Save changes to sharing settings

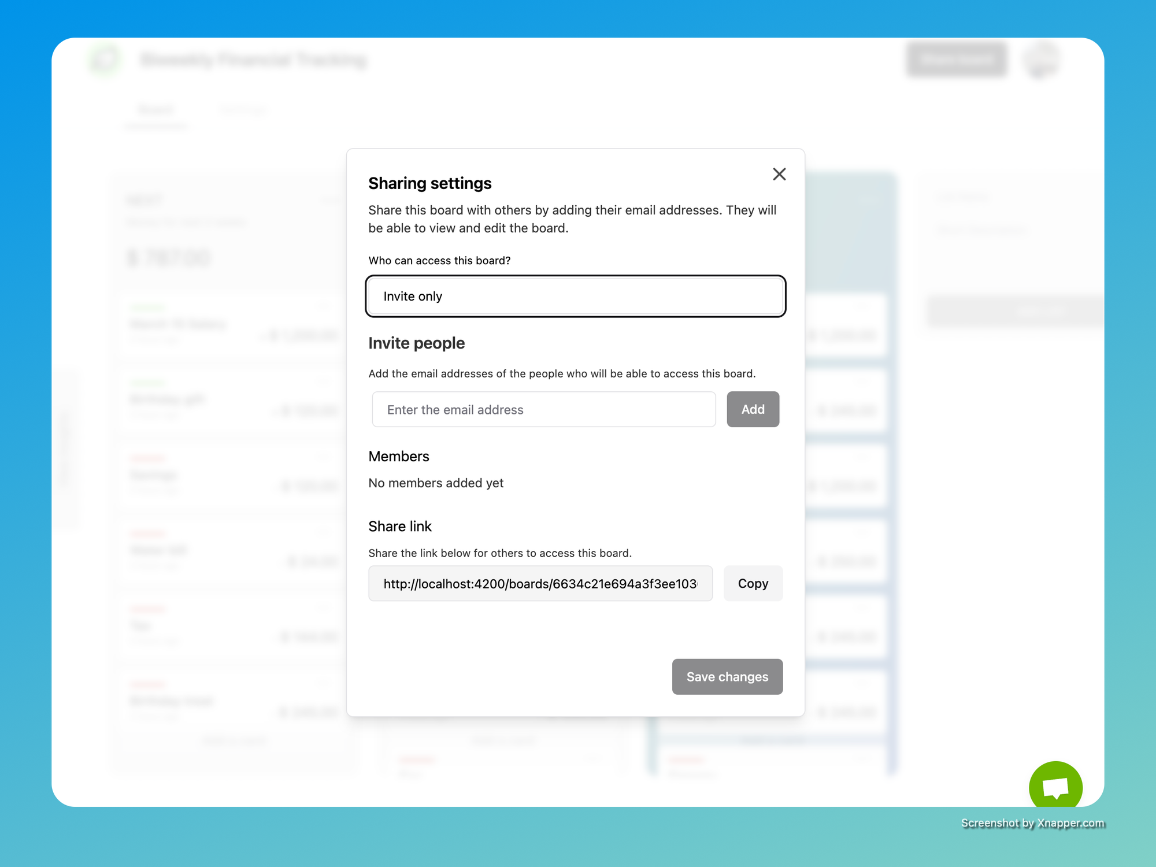[727, 677]
